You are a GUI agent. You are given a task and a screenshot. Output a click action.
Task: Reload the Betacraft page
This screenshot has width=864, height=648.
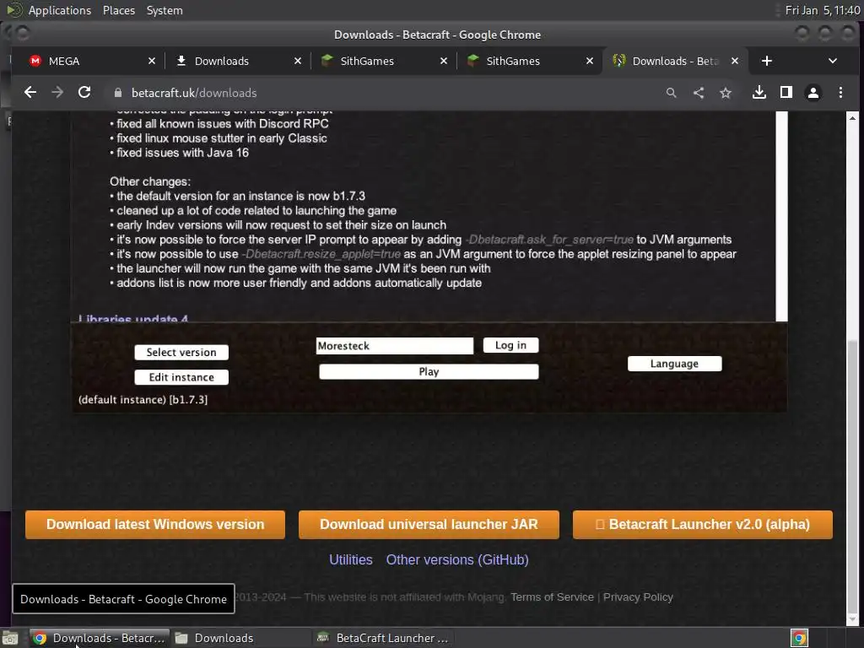point(84,93)
